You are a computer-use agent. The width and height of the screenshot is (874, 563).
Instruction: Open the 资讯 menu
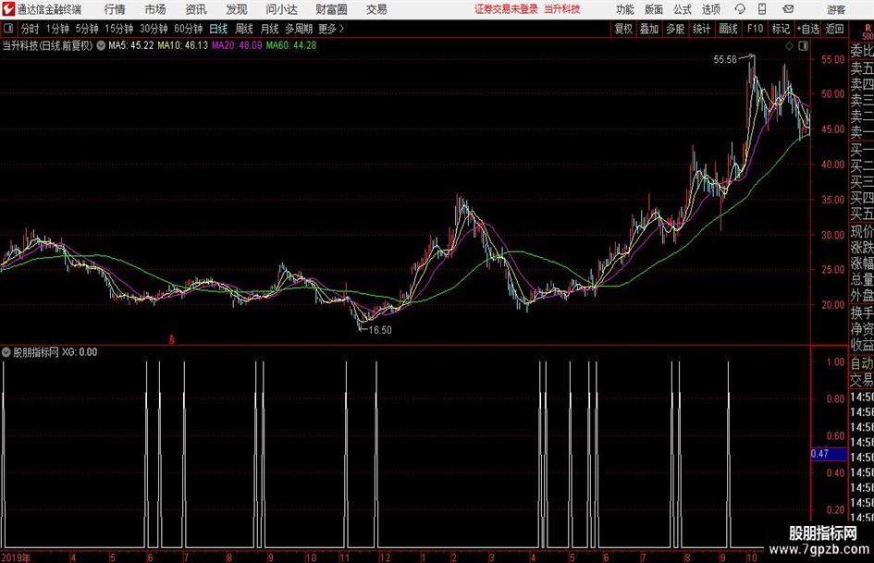[x=196, y=9]
